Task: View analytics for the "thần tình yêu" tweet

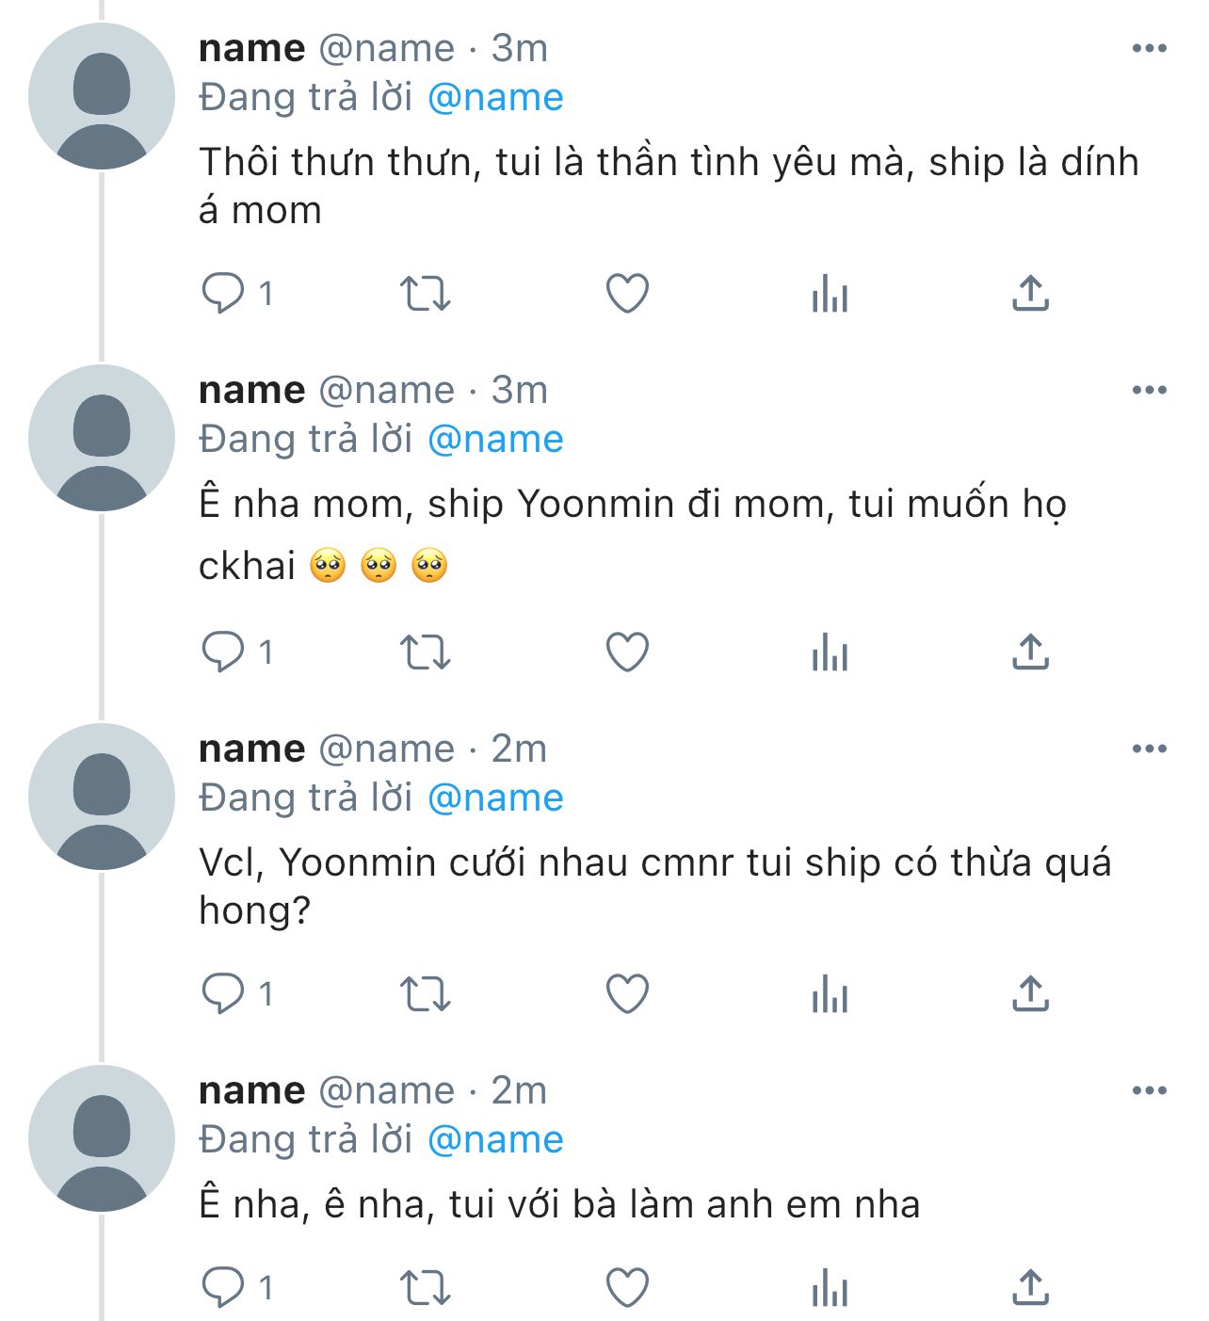Action: 830,294
